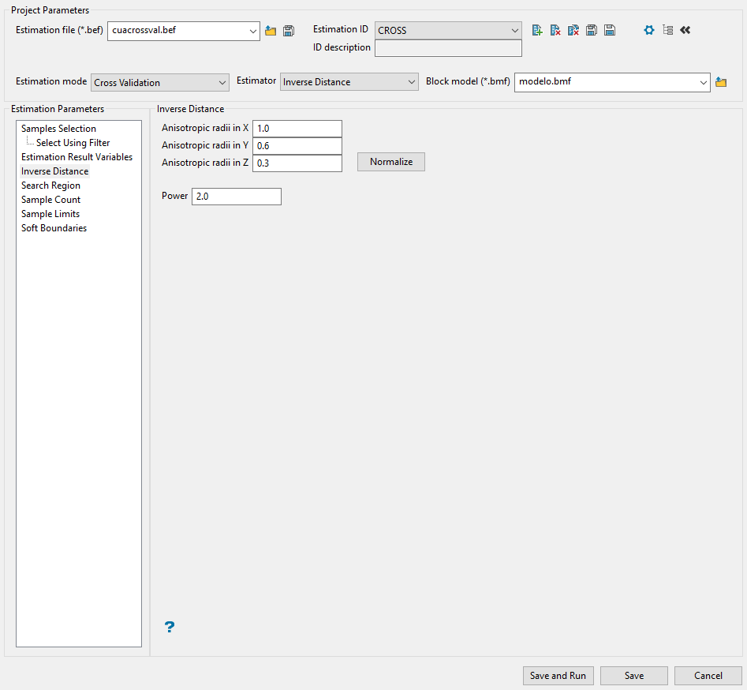This screenshot has height=690, width=747.
Task: Browse for a block model file using the folder icon
Action: click(x=721, y=82)
